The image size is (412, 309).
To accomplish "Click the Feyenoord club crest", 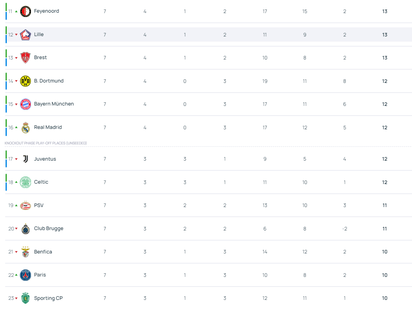I will tap(25, 11).
